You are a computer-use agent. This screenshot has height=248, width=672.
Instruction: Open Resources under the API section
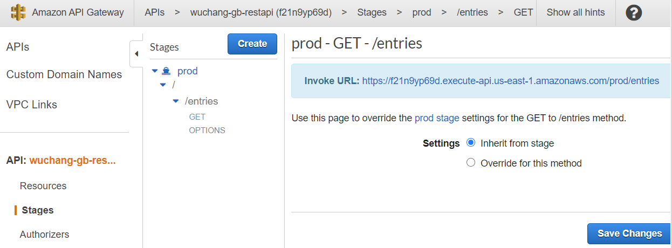click(x=43, y=186)
